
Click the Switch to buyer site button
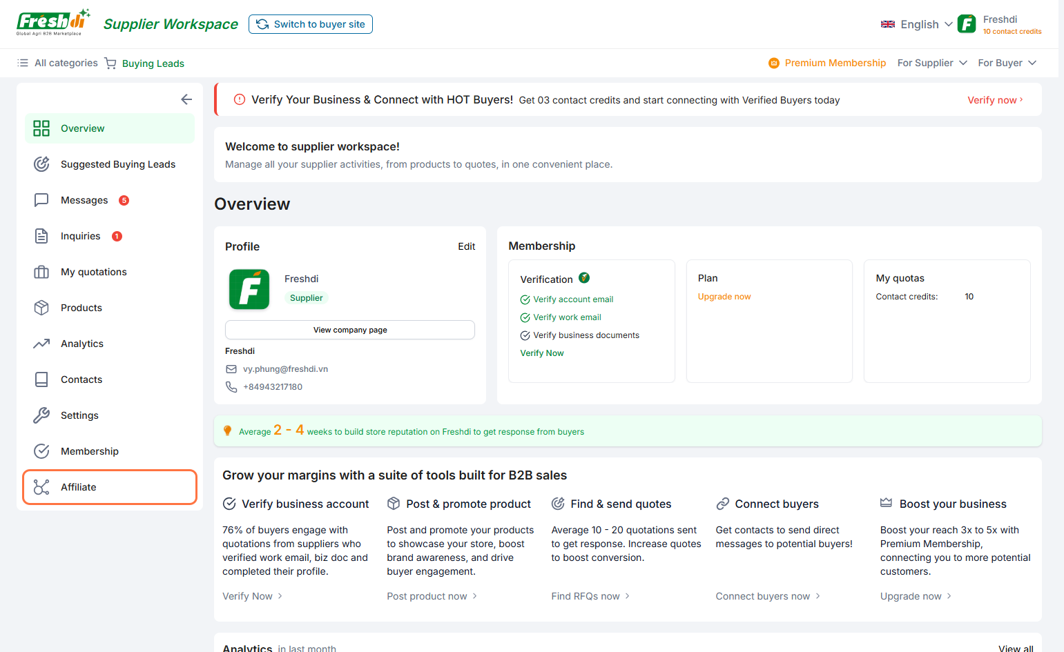coord(311,24)
